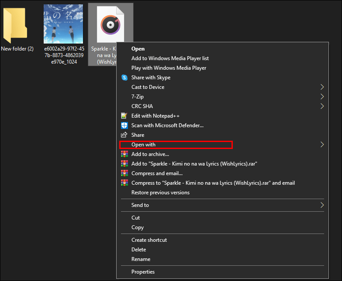Click WinRAR icon beside Compress and email...

point(124,173)
